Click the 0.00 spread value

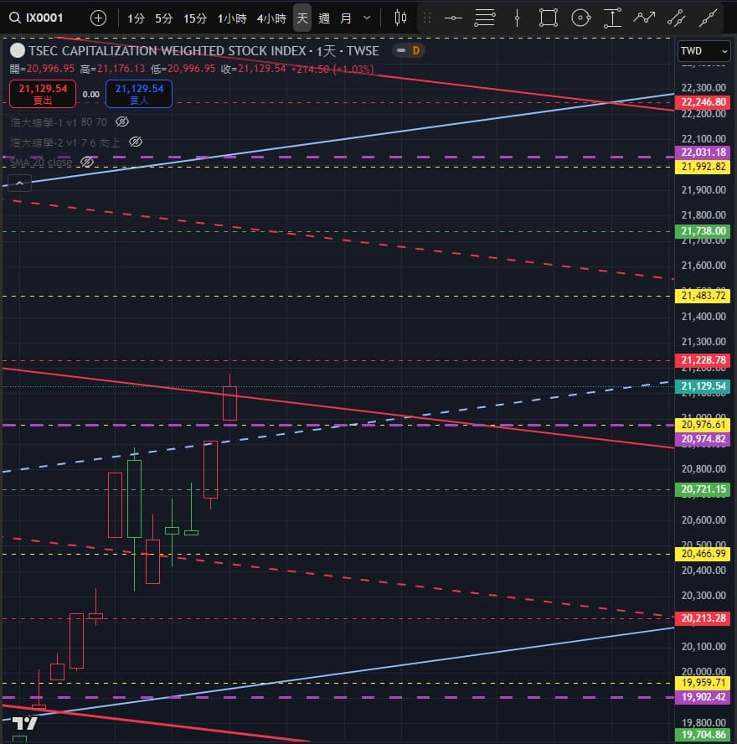(x=90, y=95)
